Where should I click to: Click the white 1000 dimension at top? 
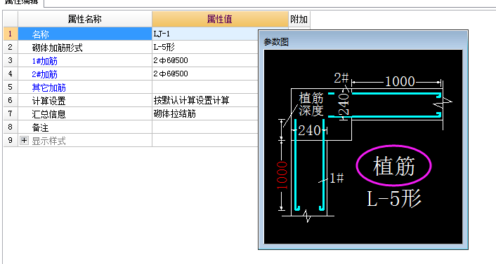click(x=400, y=82)
